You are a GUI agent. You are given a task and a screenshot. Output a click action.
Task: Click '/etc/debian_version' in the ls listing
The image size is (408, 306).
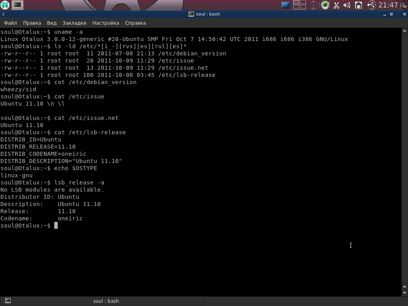click(x=192, y=54)
